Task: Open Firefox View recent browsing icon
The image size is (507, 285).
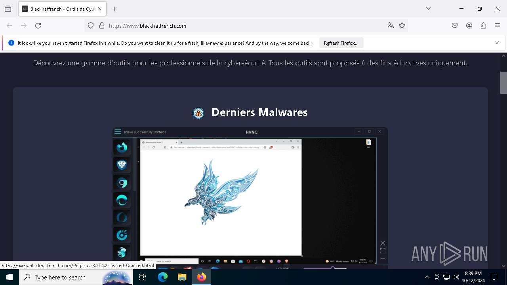Action: click(x=8, y=9)
